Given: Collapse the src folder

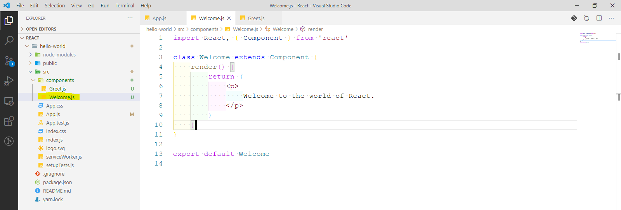Looking at the screenshot, I should point(79,72).
